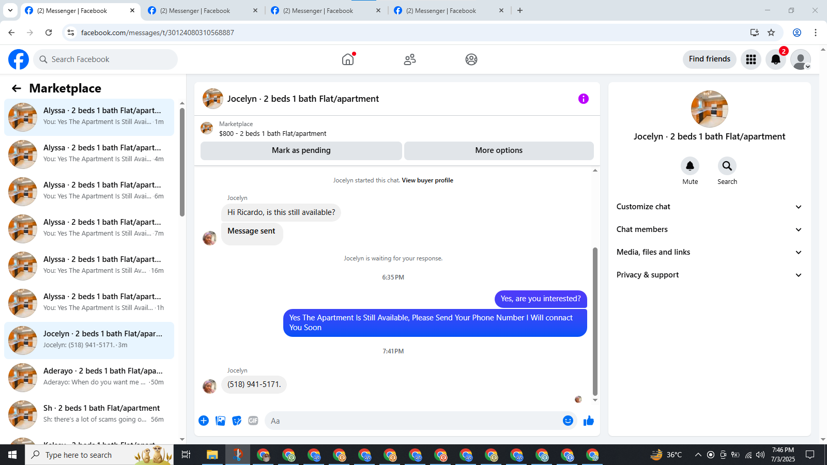This screenshot has height=465, width=827.
Task: Click the Windows taskbar search box
Action: (99, 455)
